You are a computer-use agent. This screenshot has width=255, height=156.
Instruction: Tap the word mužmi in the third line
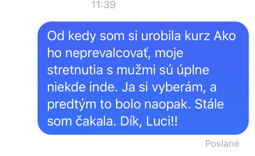[136, 70]
